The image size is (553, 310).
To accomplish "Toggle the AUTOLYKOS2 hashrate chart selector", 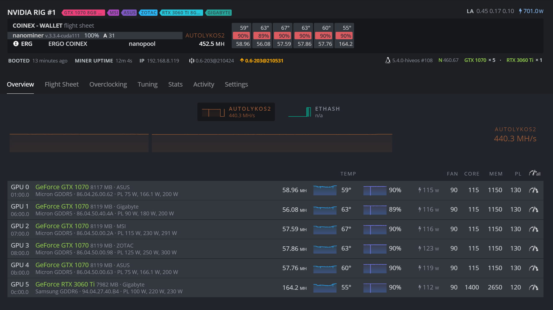I will point(236,112).
